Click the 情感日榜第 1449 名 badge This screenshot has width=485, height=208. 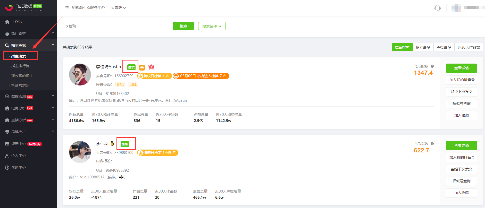point(157,153)
